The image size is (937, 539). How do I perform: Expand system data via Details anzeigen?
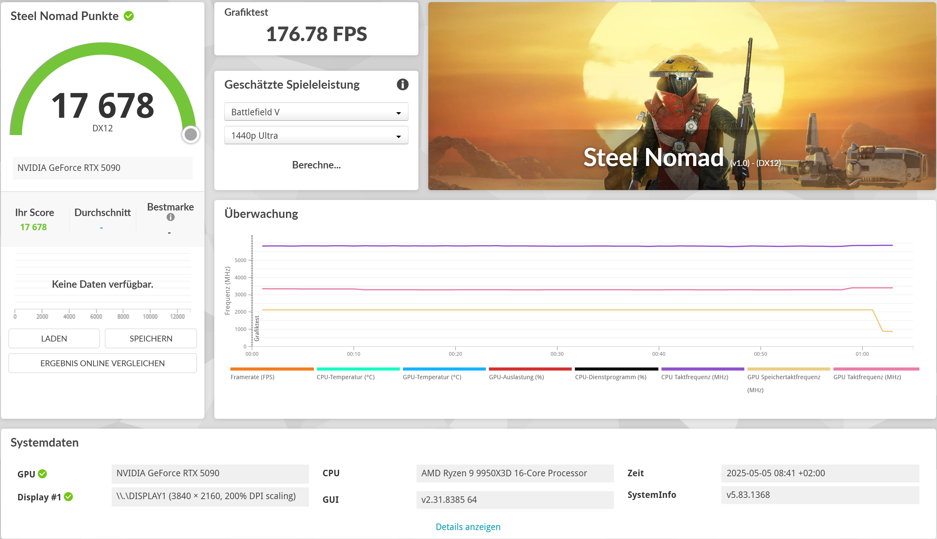coord(468,527)
